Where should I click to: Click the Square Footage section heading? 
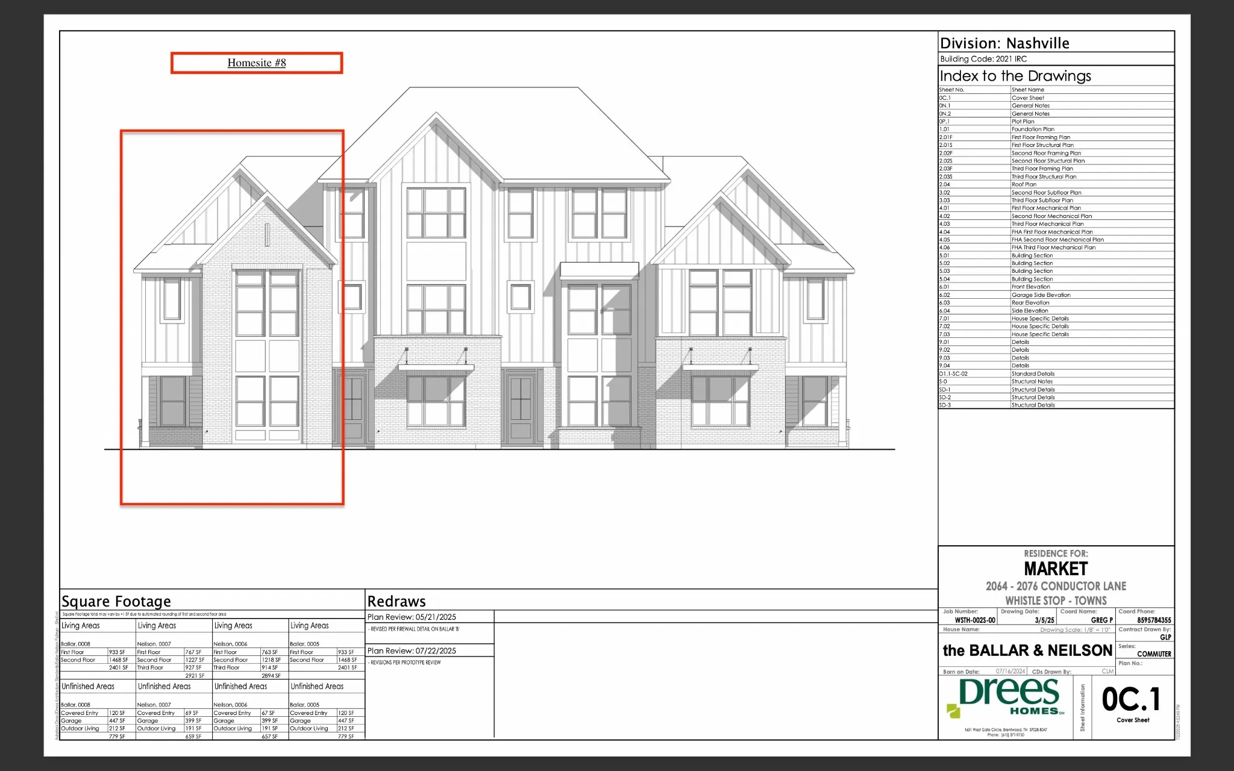pyautogui.click(x=116, y=601)
